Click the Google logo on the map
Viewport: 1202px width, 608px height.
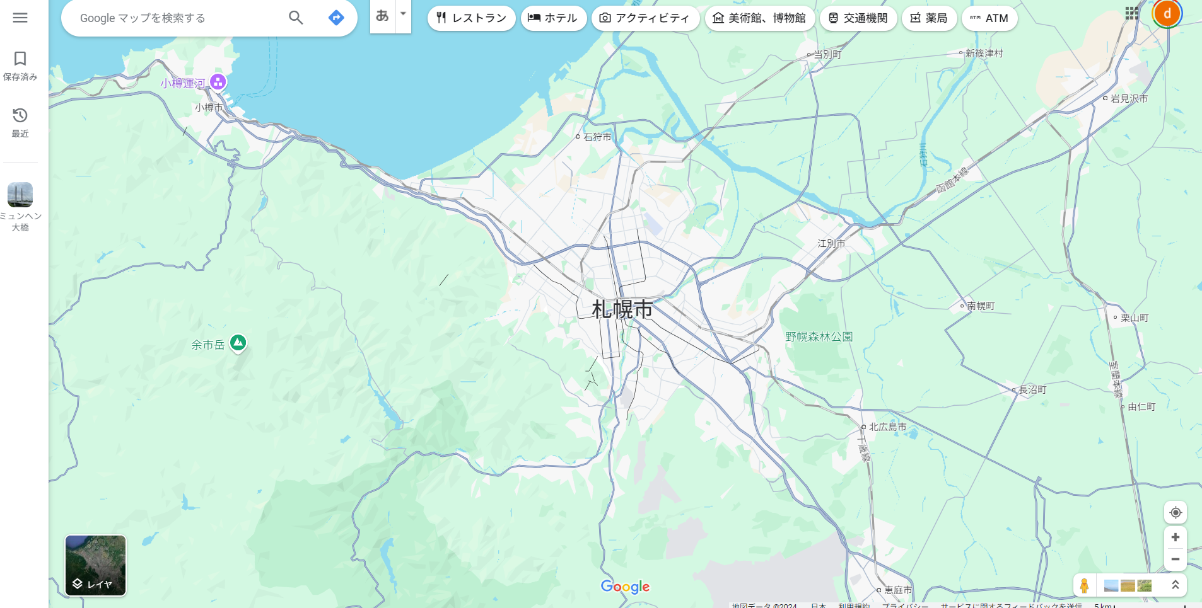tap(625, 587)
